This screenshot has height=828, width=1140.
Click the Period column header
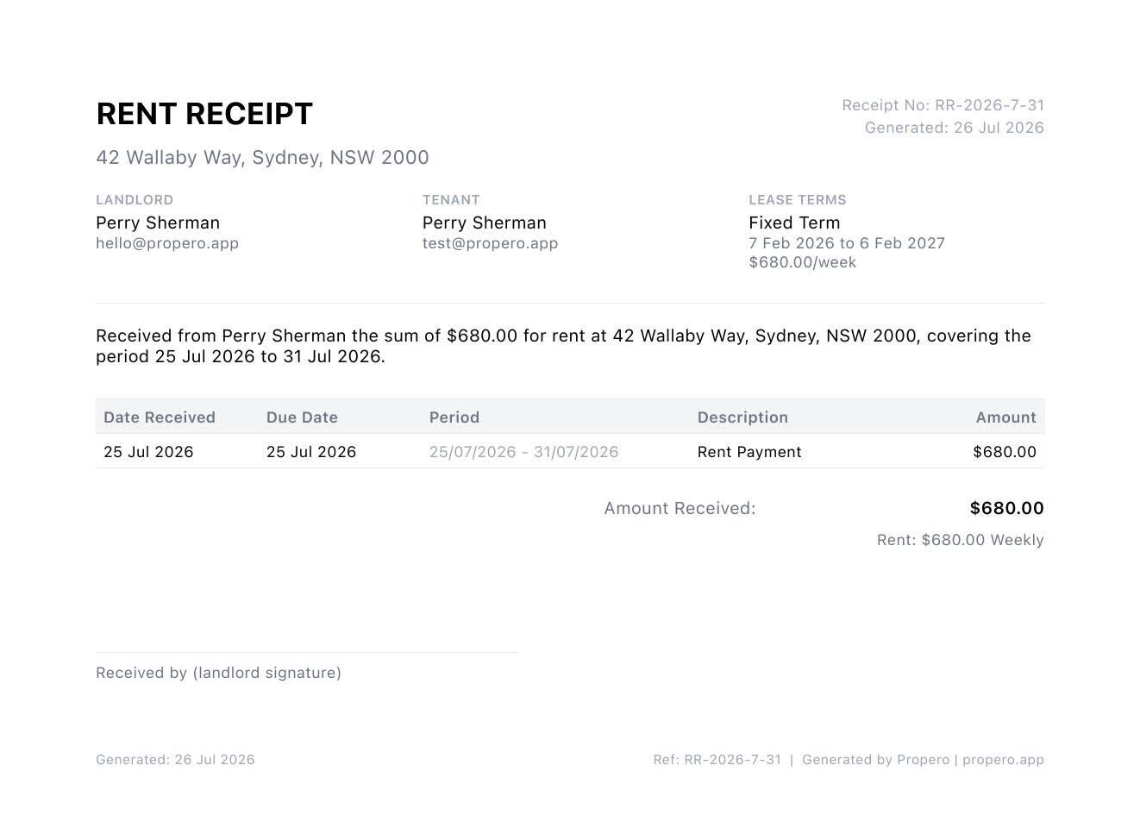click(x=454, y=417)
